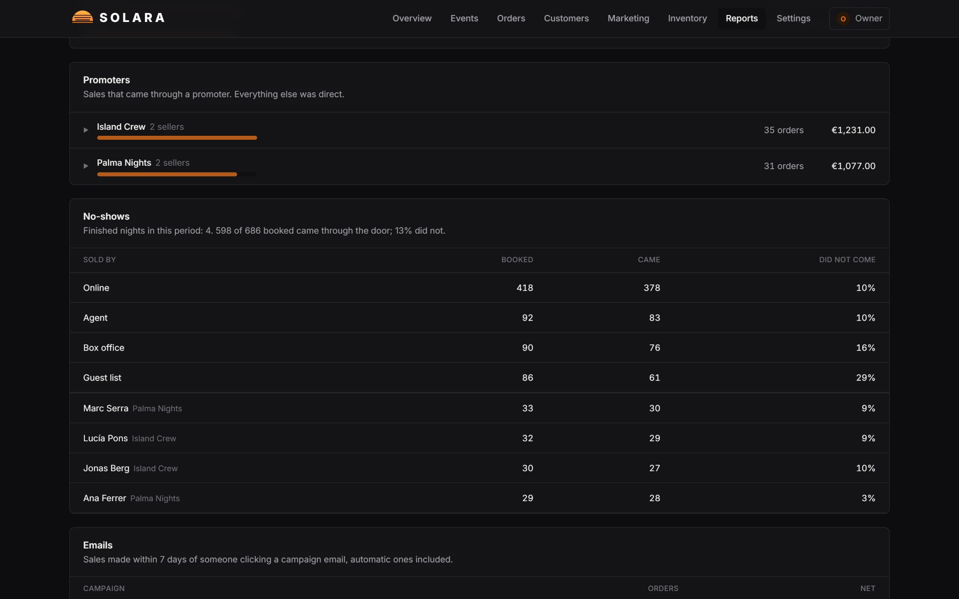Click the Island Crew promoter name

[x=121, y=127]
